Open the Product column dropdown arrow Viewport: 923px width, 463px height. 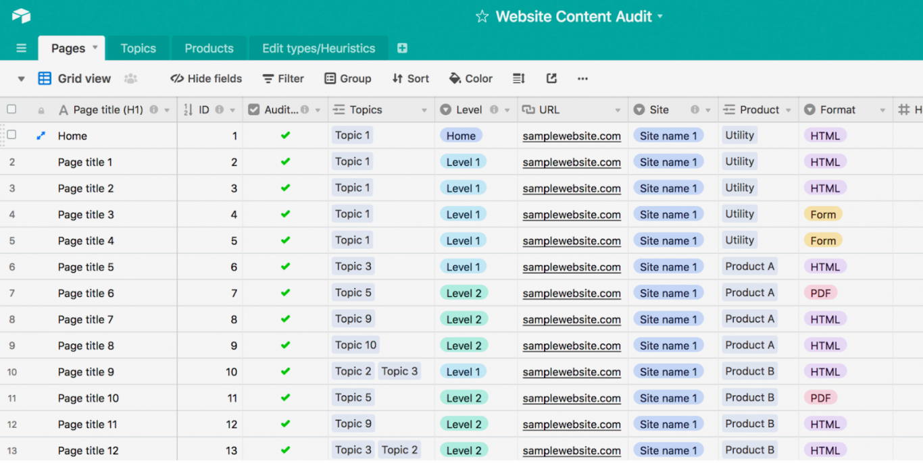click(788, 110)
